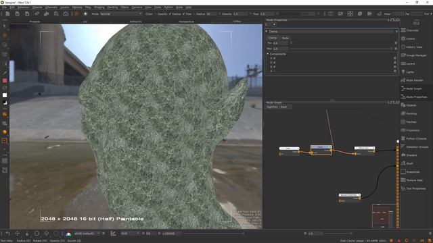Select the Node tab in node properties
433x243 pixels.
coord(285,38)
